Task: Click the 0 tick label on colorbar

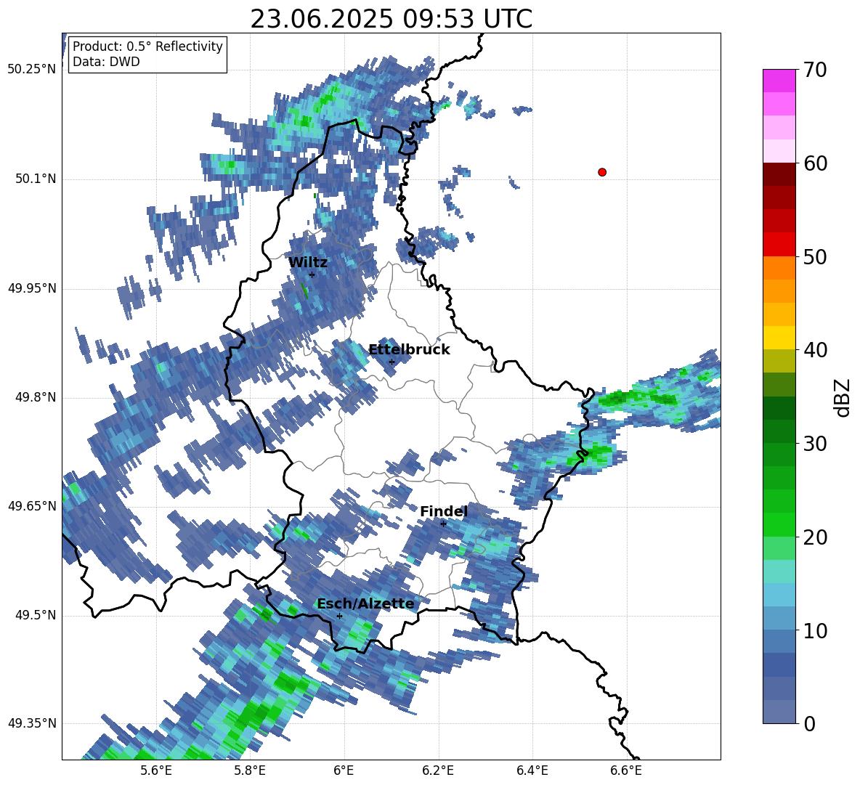Action: click(x=808, y=724)
